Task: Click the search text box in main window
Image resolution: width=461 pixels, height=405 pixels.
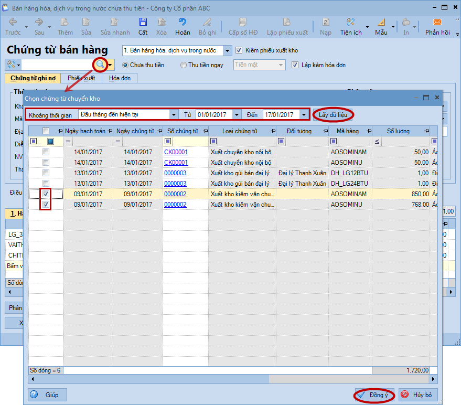Action: point(57,65)
